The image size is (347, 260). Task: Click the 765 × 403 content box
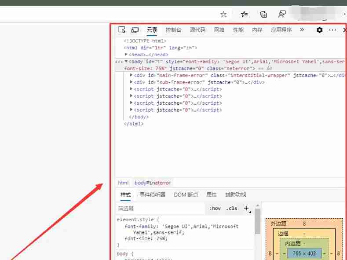[304, 253]
